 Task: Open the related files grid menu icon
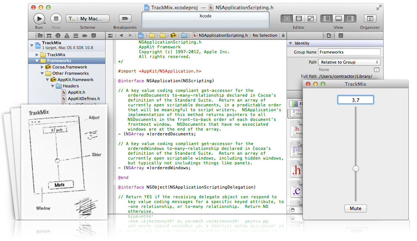pos(111,36)
